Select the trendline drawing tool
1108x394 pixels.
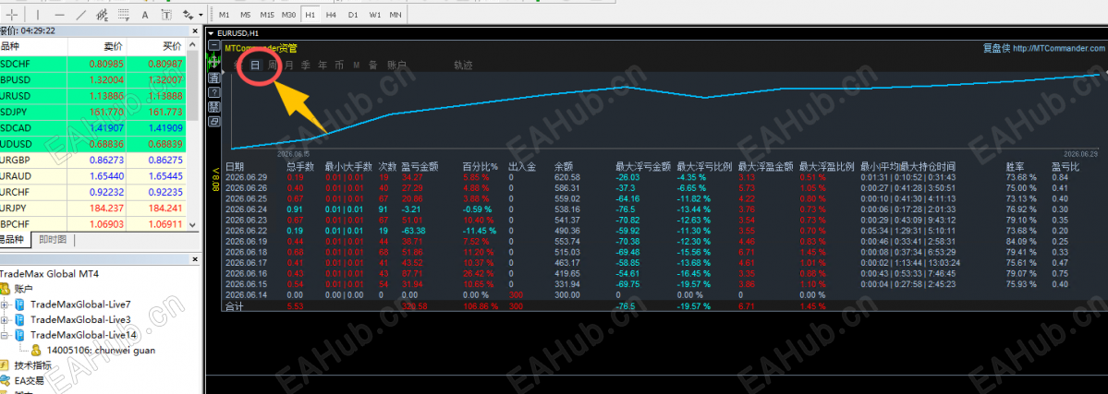(x=80, y=14)
